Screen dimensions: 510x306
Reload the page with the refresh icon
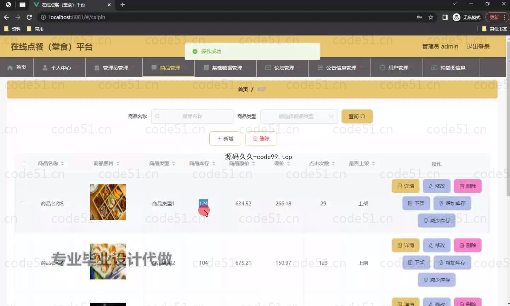pos(29,17)
